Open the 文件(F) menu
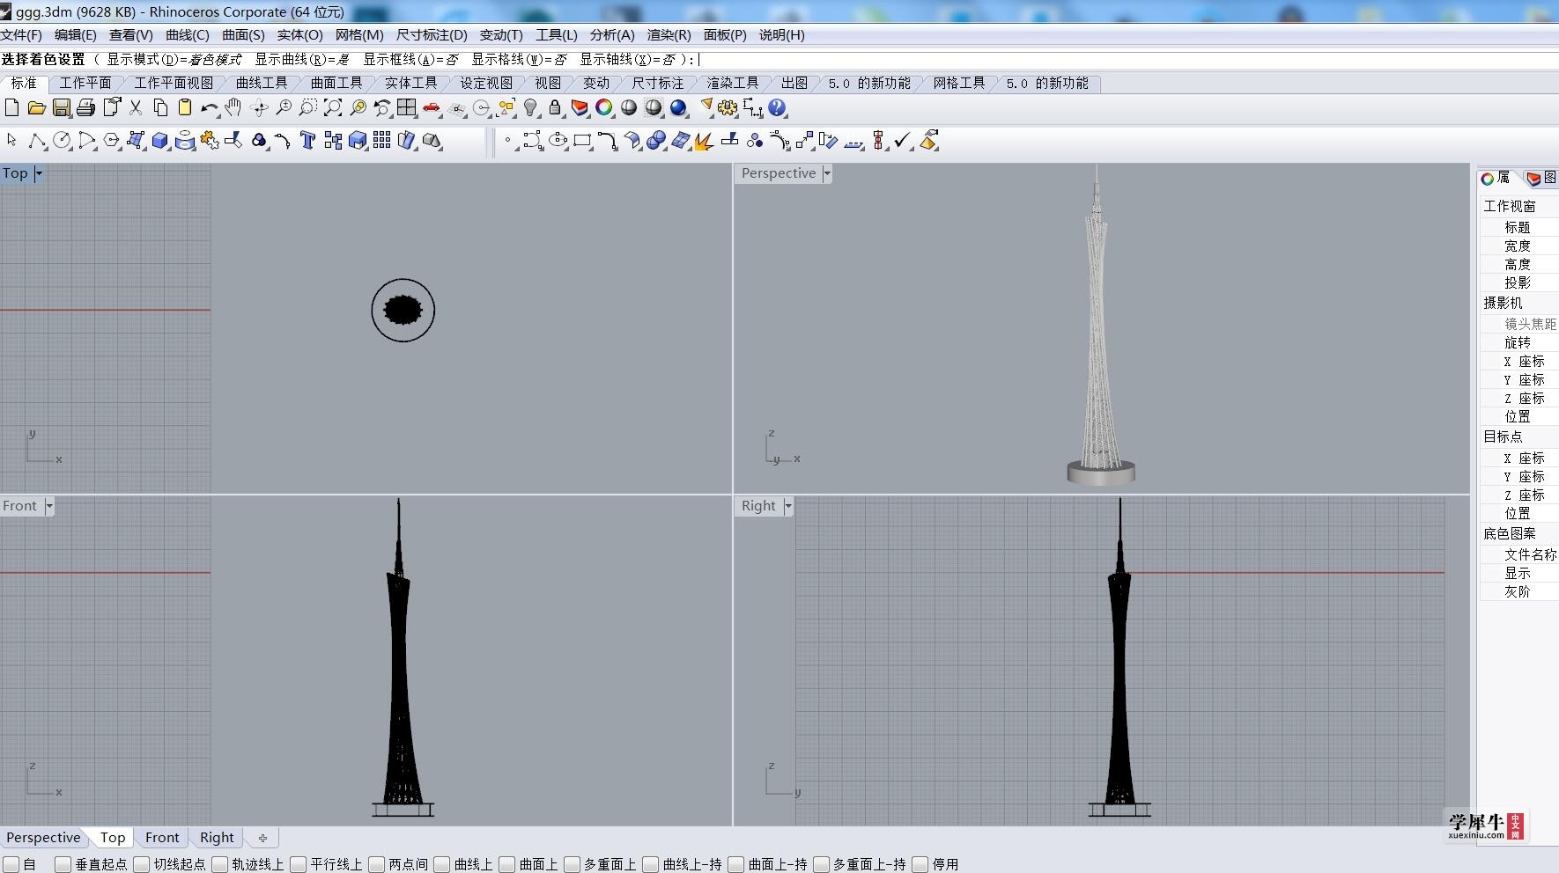 tap(21, 35)
